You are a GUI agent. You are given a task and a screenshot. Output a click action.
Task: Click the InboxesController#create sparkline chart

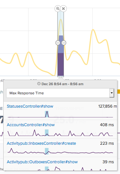(60, 151)
